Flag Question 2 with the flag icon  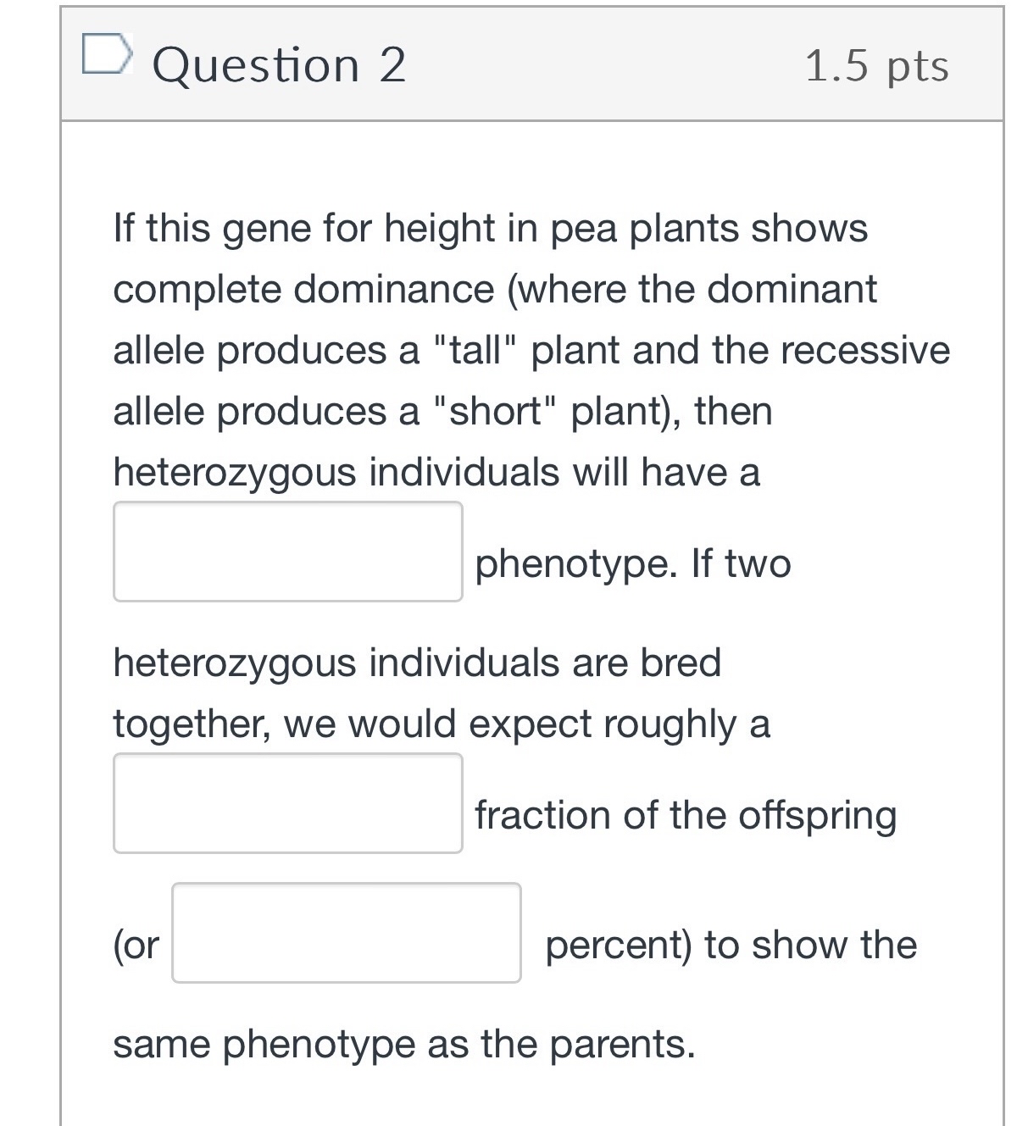107,55
